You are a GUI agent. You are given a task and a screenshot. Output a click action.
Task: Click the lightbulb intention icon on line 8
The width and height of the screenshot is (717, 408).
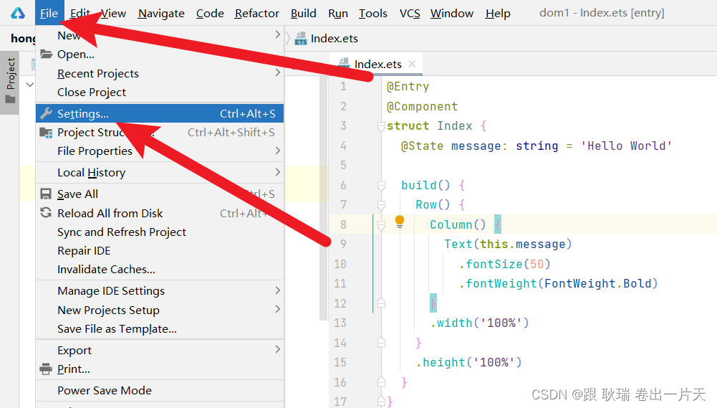(399, 222)
